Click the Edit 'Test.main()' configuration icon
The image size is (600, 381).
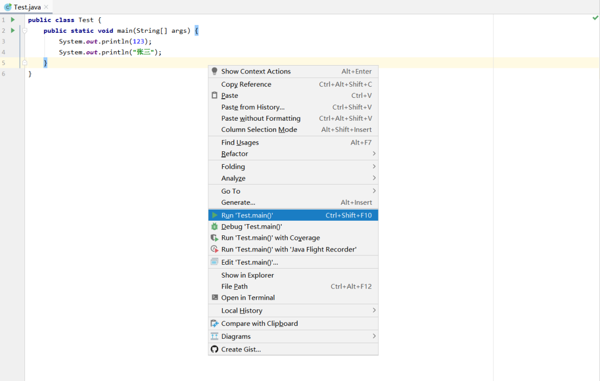click(x=214, y=262)
